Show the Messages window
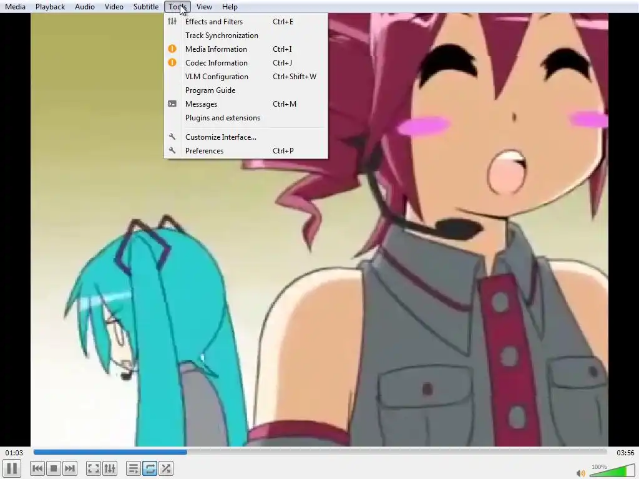Viewport: 639px width, 479px height. [x=246, y=104]
